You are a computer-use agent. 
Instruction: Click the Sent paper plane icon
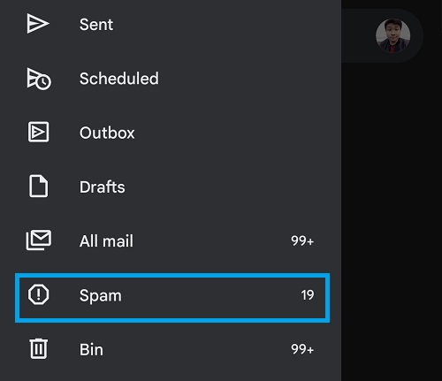click(x=38, y=24)
